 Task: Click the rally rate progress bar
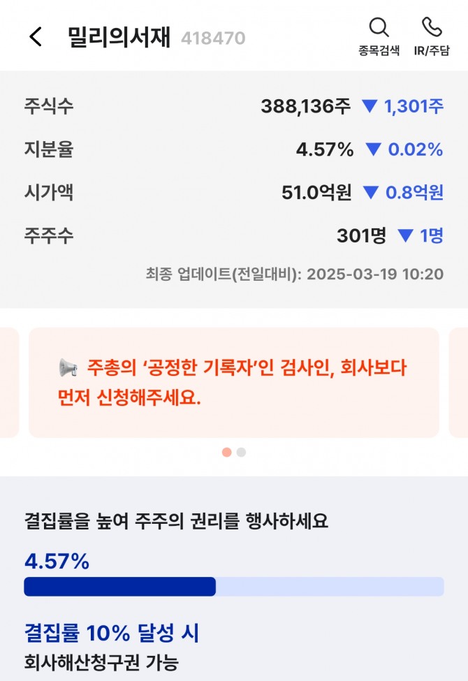[x=233, y=587]
